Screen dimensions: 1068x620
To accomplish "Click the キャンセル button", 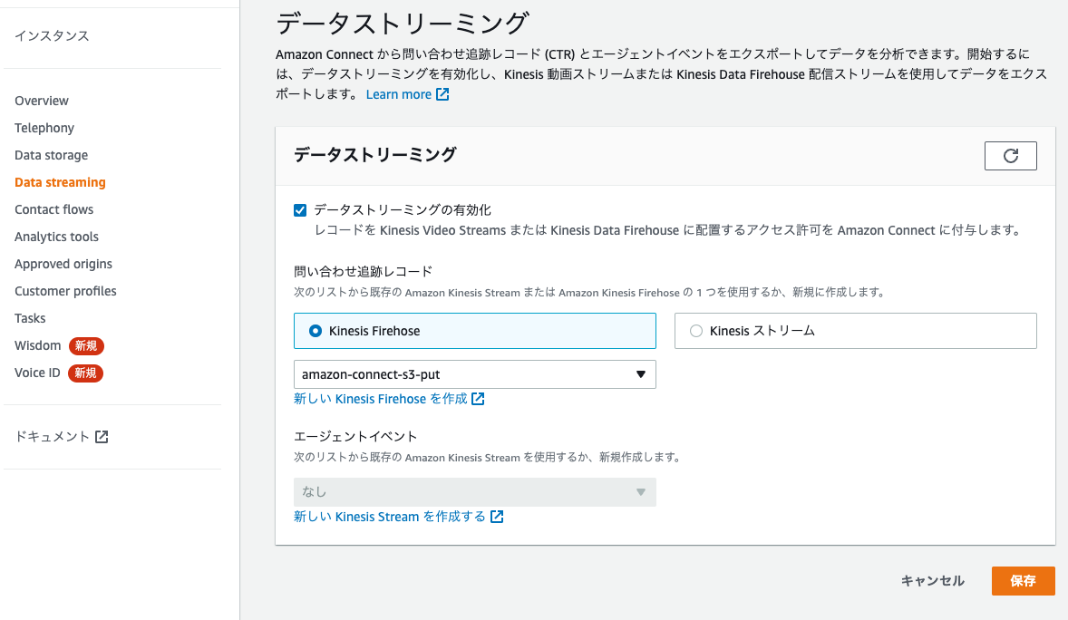I will (x=932, y=581).
